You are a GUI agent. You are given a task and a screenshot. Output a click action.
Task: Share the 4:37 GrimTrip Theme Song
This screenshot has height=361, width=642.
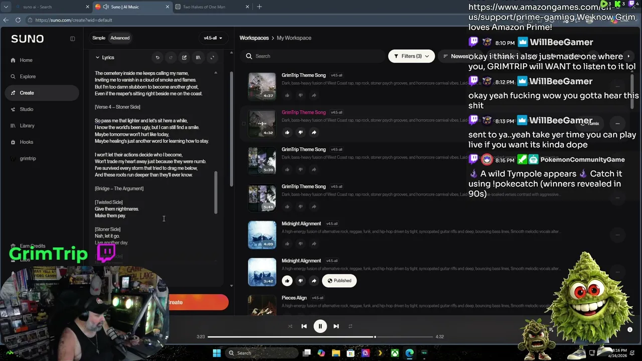click(x=313, y=95)
